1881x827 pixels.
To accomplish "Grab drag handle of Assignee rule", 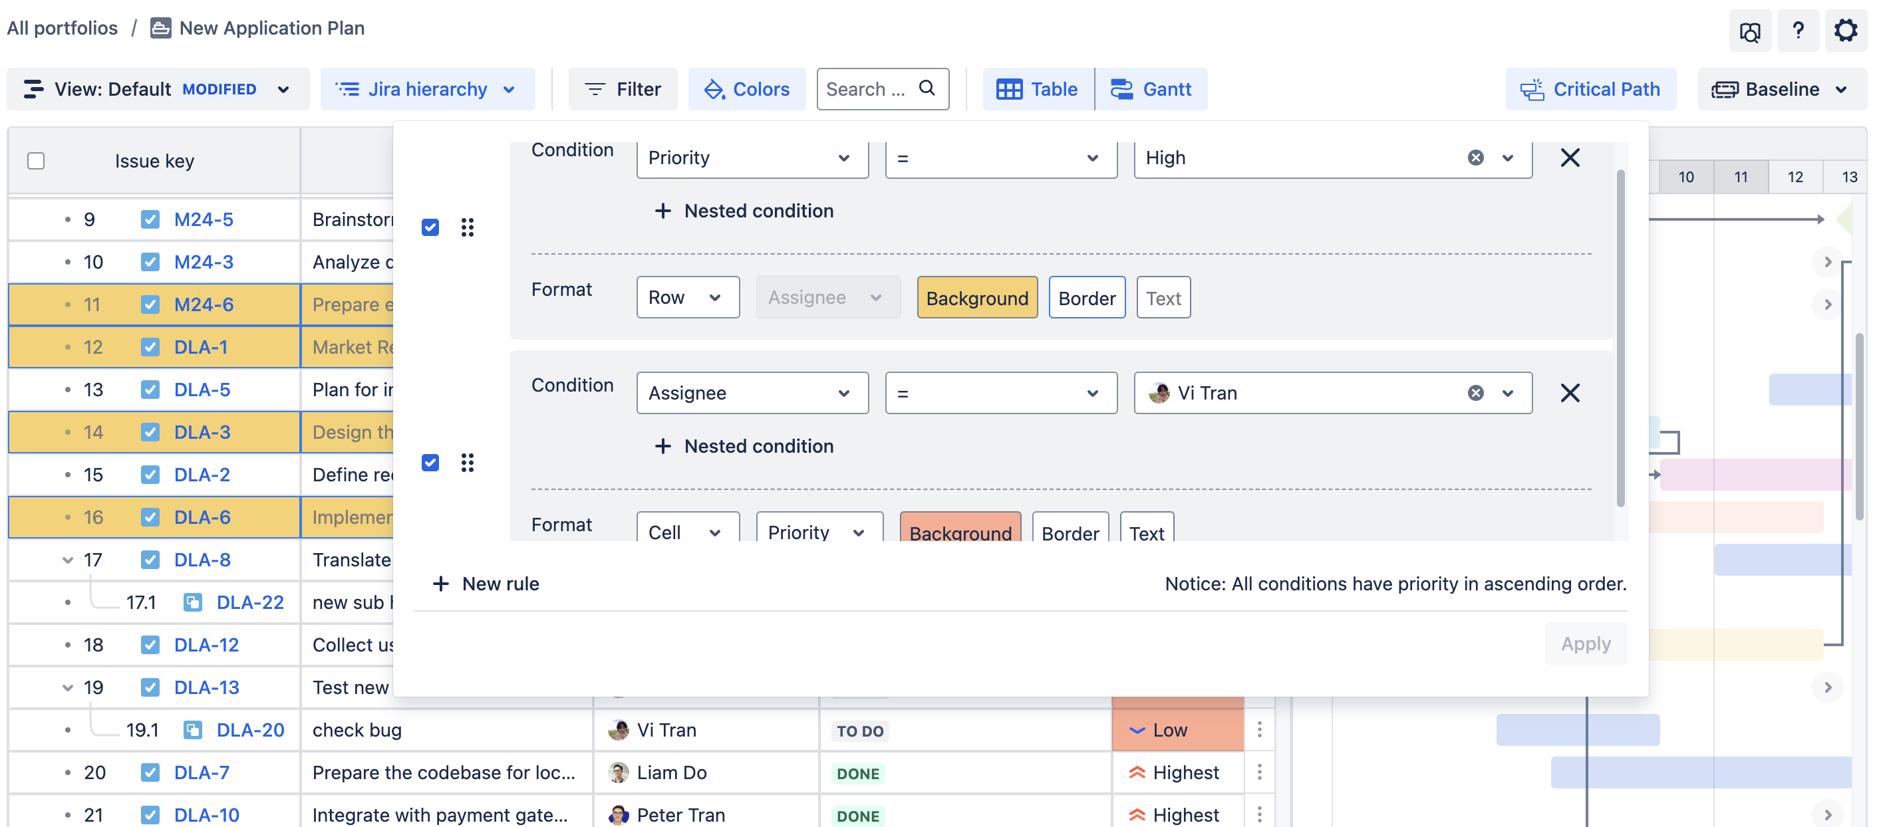I will (468, 463).
